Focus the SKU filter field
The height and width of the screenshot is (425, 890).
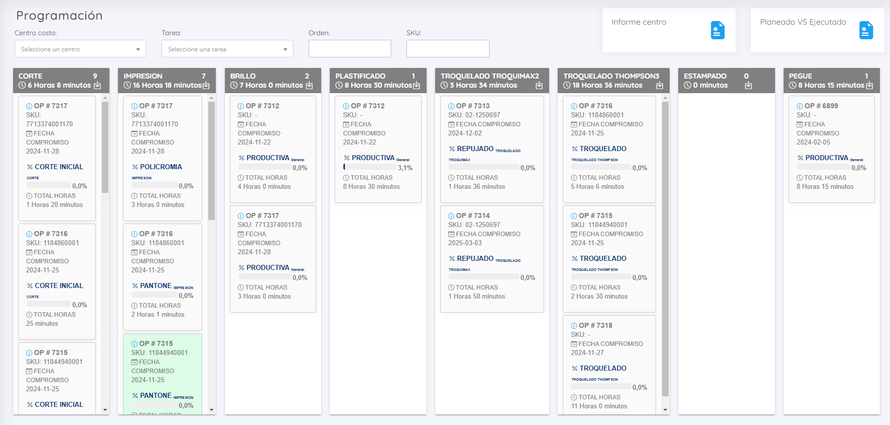click(x=448, y=48)
